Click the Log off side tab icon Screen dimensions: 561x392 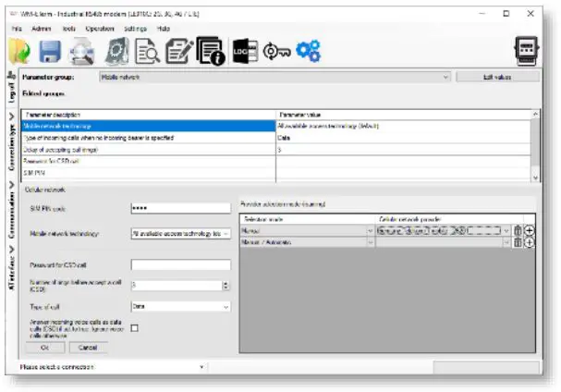tap(11, 75)
